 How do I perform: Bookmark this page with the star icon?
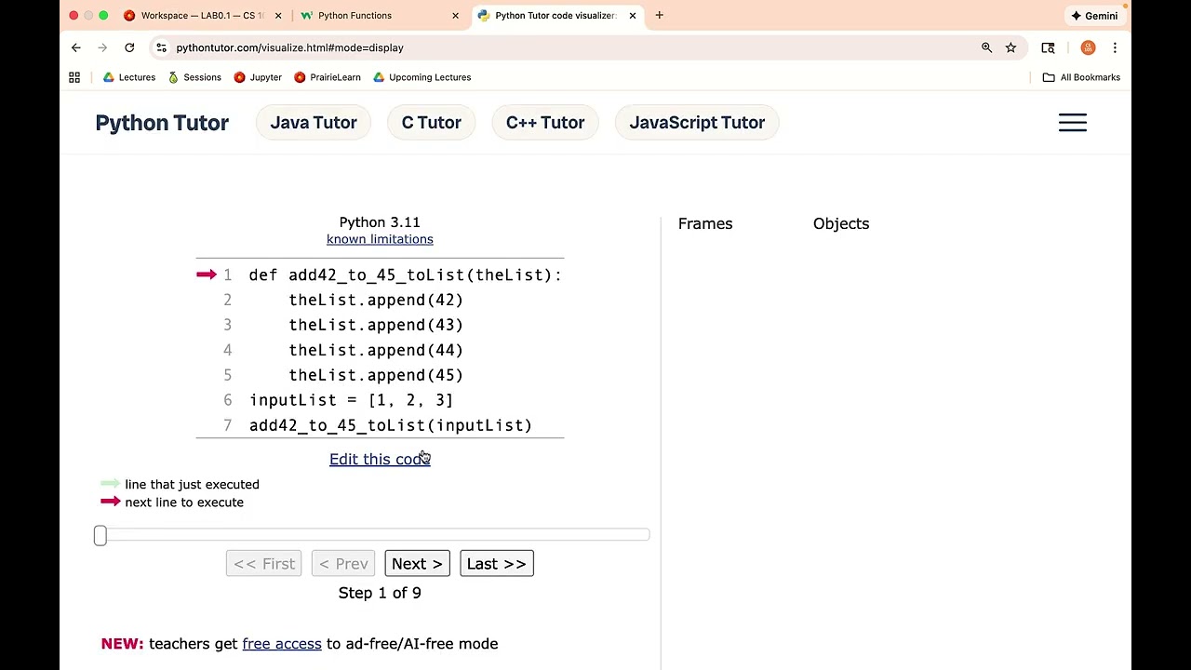coord(1010,47)
